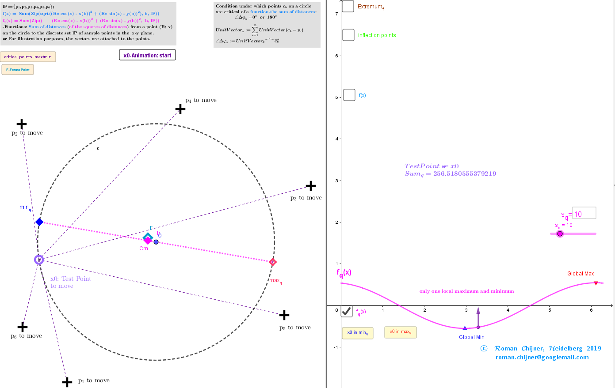Click the magenta Cm diamond marker
Image resolution: width=615 pixels, height=388 pixels.
pyautogui.click(x=148, y=241)
